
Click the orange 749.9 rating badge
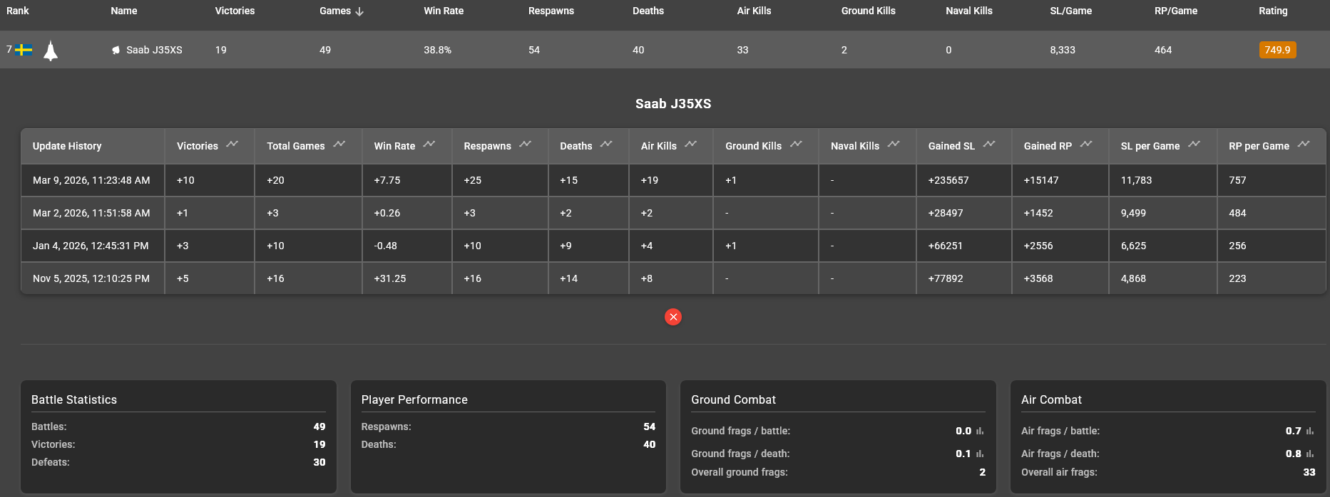click(1277, 50)
